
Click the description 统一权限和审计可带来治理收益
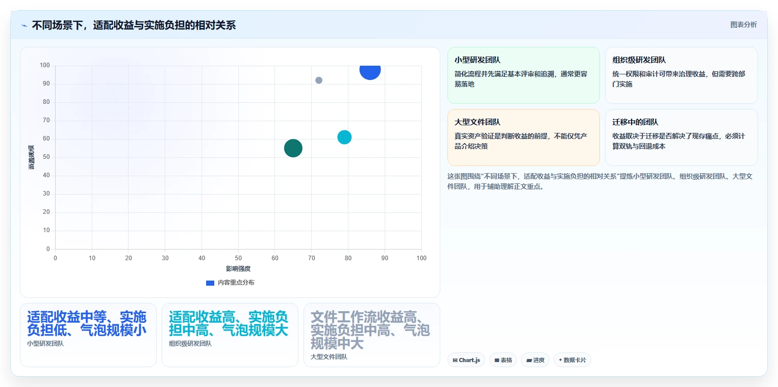679,79
